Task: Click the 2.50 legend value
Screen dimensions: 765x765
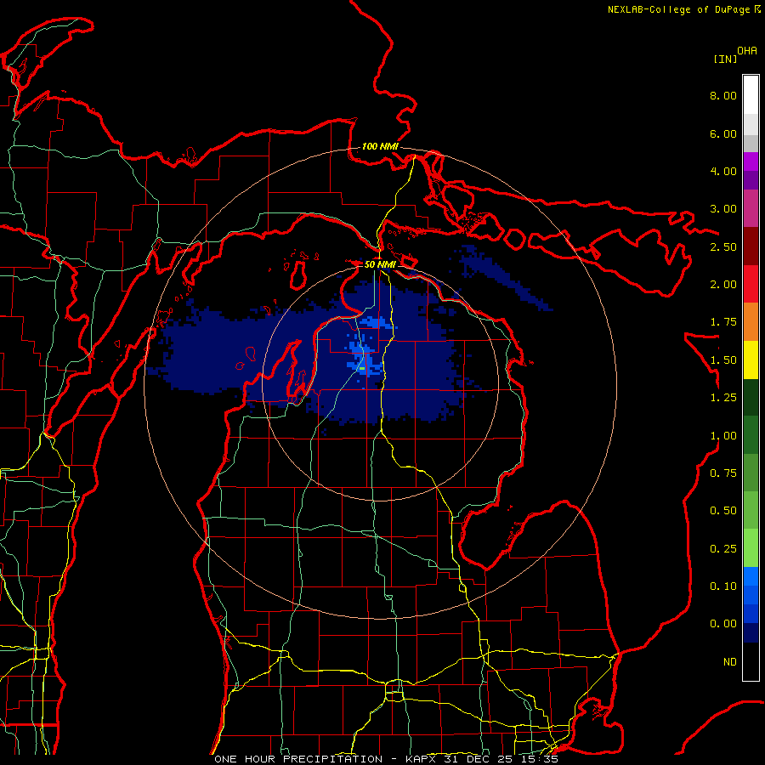Action: point(723,246)
